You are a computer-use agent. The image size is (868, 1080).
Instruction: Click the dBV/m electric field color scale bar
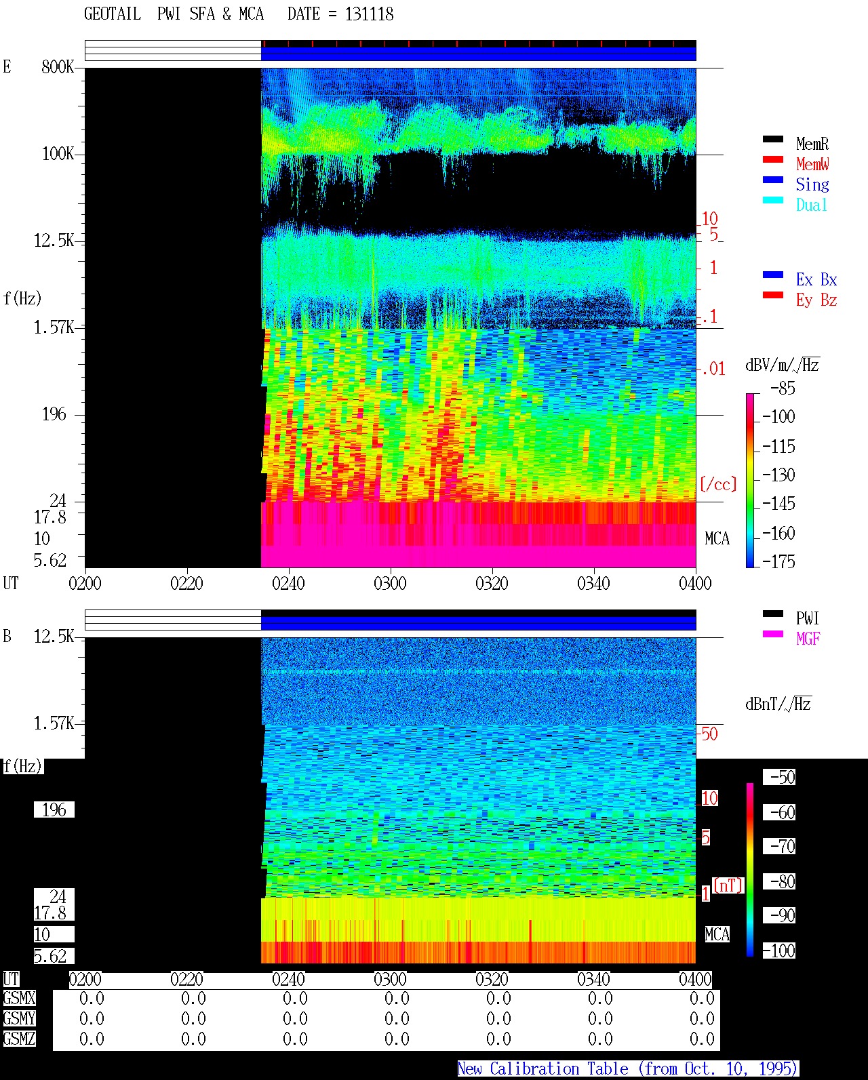click(x=750, y=480)
